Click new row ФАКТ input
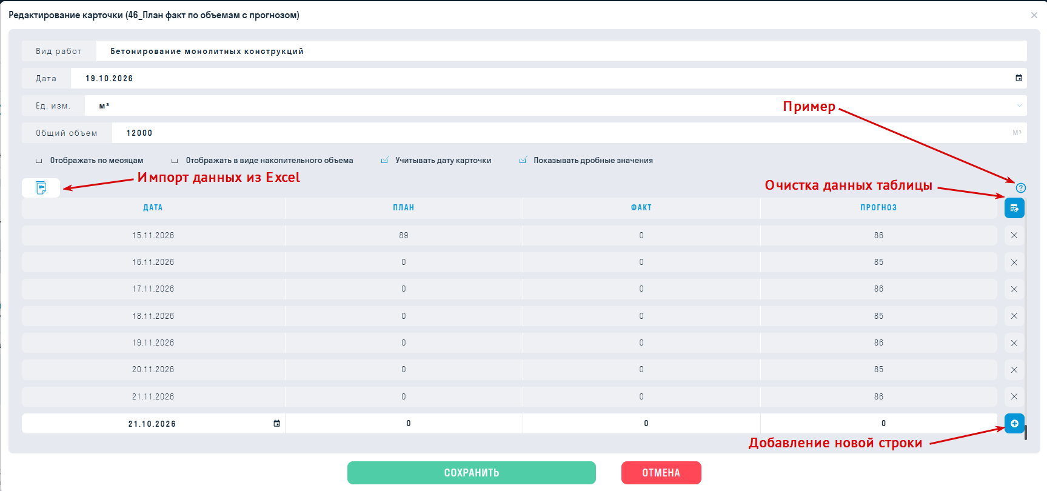 [641, 423]
